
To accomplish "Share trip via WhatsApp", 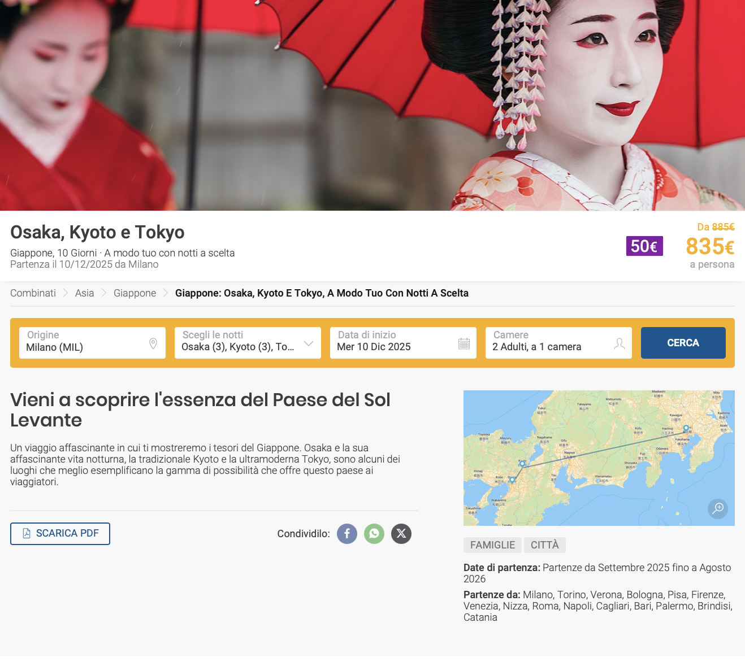I will (374, 534).
